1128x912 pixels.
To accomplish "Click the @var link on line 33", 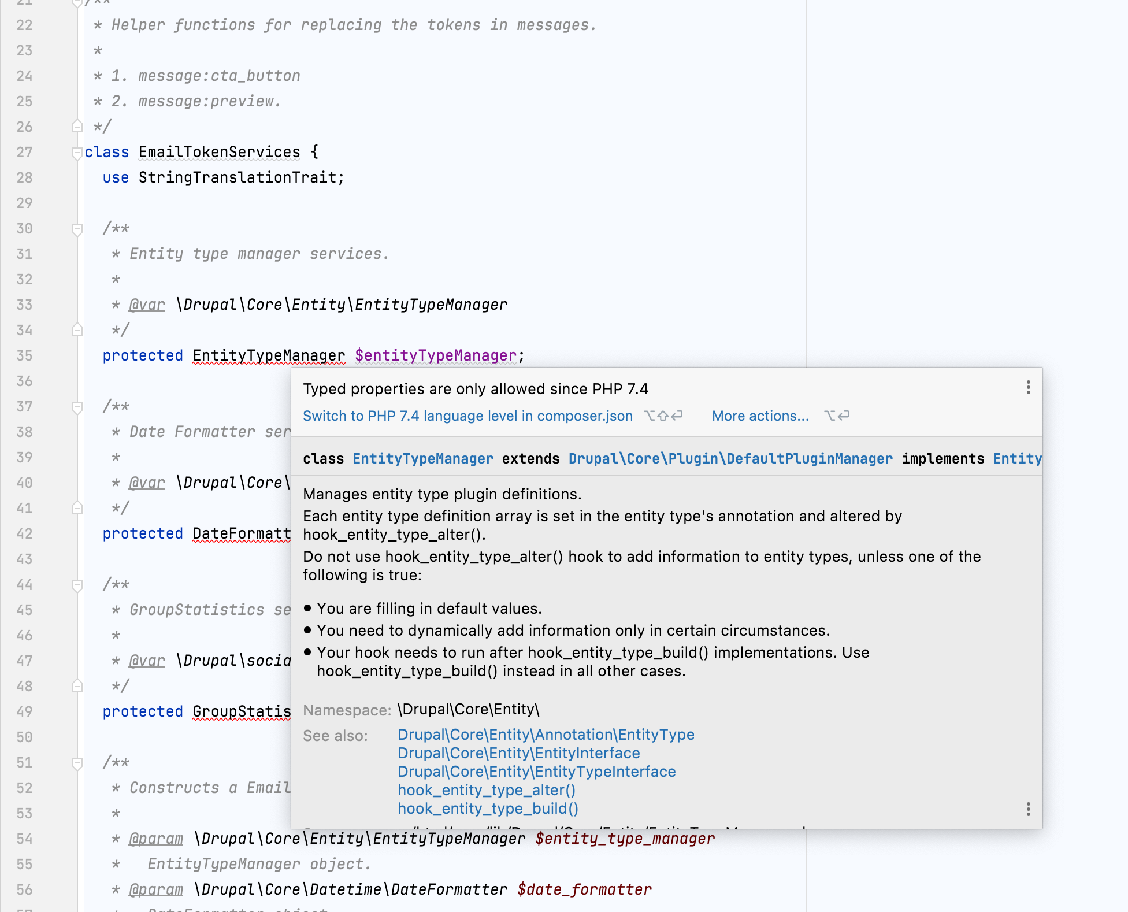I will click(x=146, y=305).
